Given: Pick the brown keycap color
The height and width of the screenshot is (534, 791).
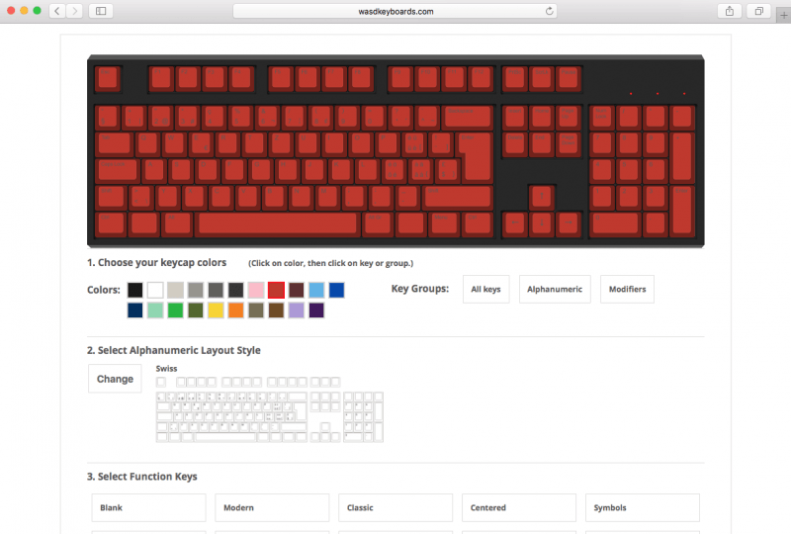Looking at the screenshot, I should click(x=276, y=310).
